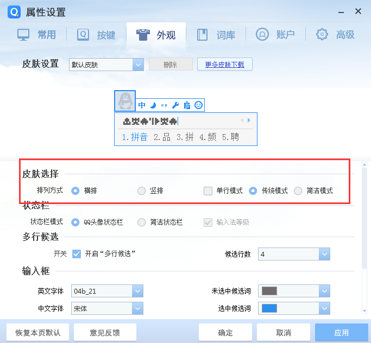Click the smiley face emoji icon

click(199, 105)
